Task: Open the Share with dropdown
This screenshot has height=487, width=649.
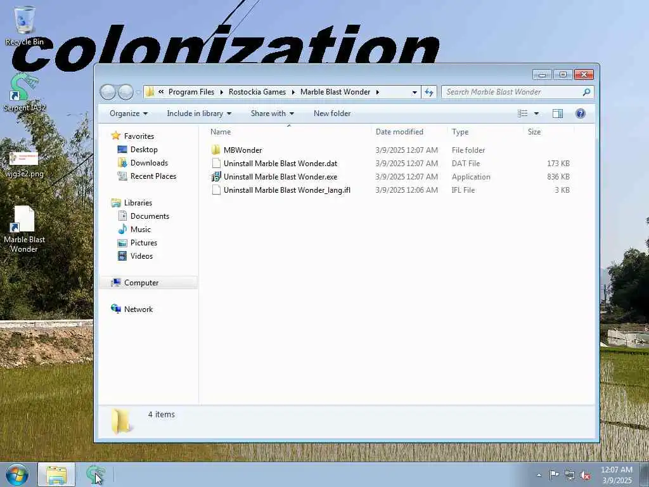Action: 272,114
